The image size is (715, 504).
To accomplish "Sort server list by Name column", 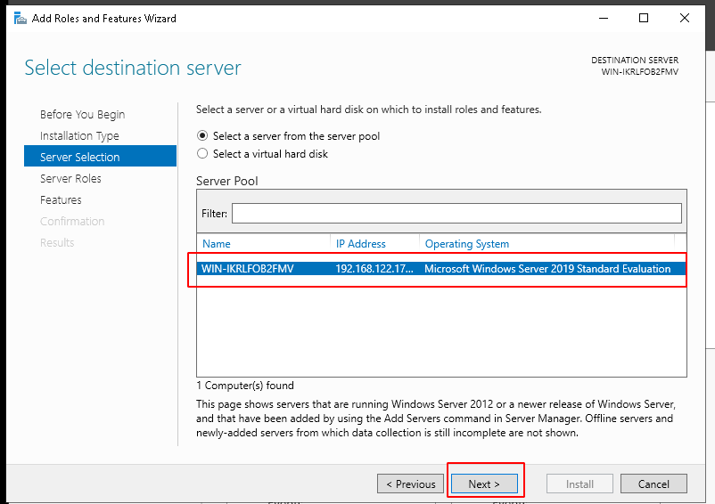I will (217, 244).
